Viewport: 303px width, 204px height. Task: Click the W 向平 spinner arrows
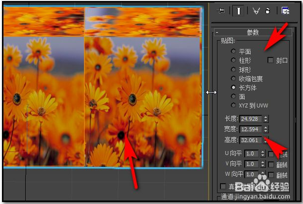click(262, 174)
